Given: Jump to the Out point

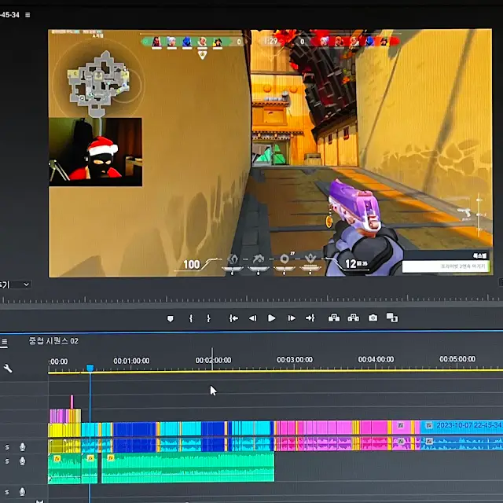Looking at the screenshot, I should pyautogui.click(x=310, y=318).
